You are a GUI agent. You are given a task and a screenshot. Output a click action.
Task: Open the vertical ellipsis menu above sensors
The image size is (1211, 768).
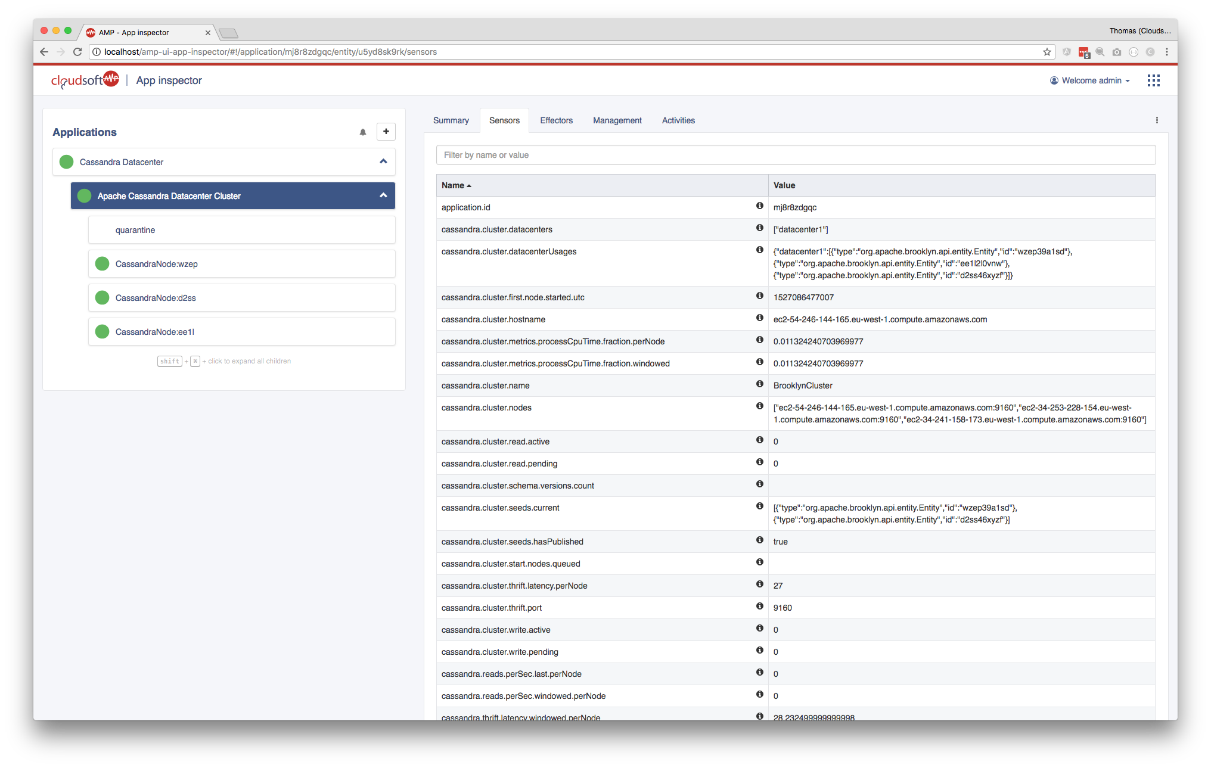tap(1157, 120)
